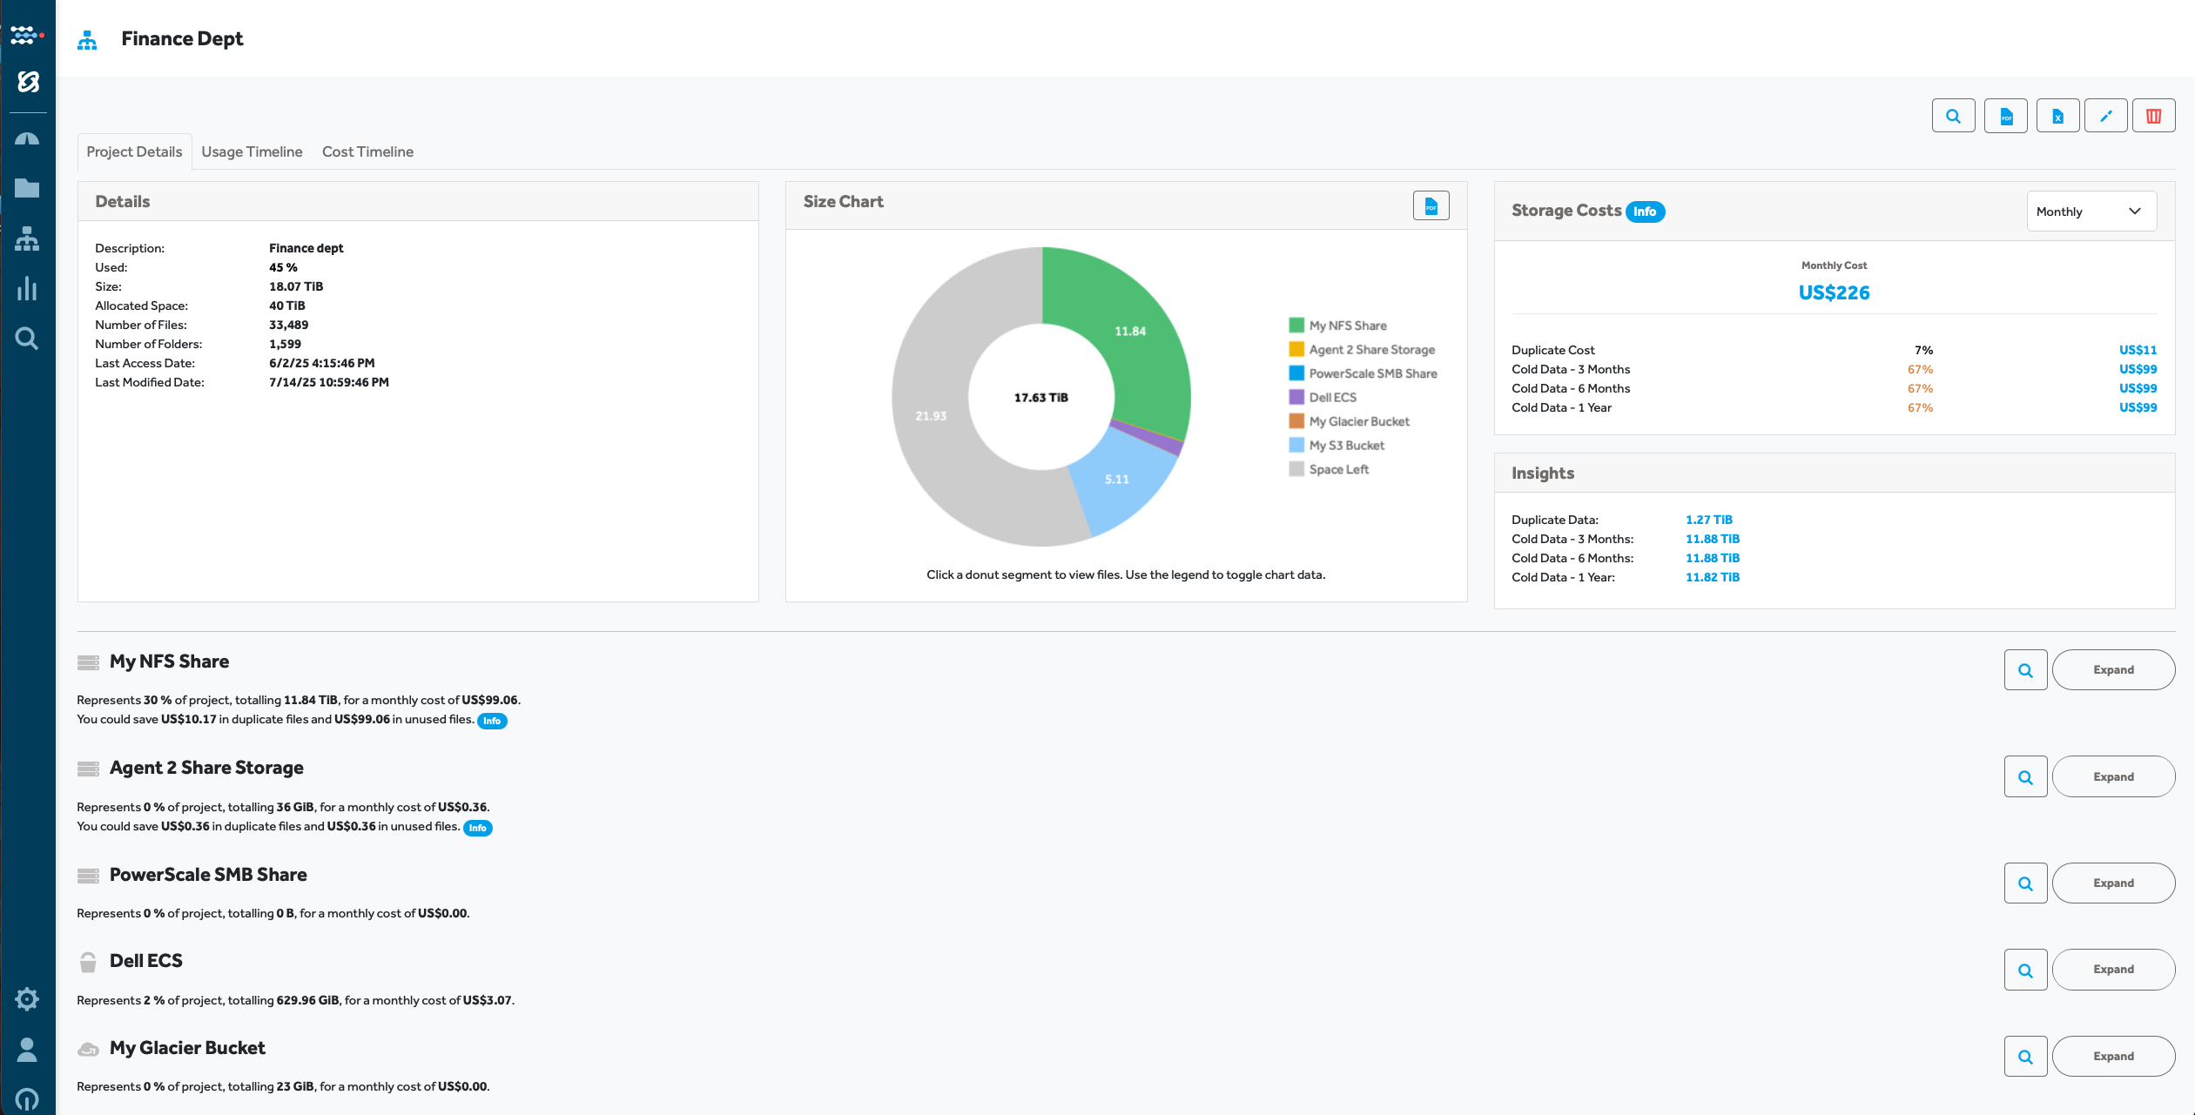2195x1115 pixels.
Task: Click the edit project pencil icon
Action: pyautogui.click(x=2105, y=116)
